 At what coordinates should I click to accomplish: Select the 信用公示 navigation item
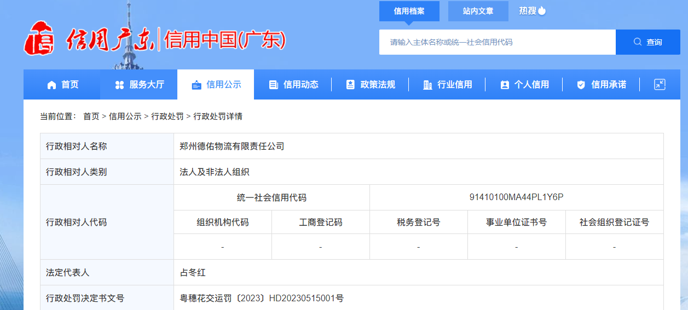tap(216, 85)
